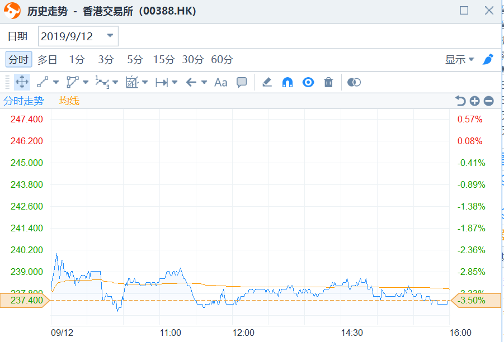Click the trash delete drawings icon
Viewport: 504px width, 342px height.
pos(328,83)
